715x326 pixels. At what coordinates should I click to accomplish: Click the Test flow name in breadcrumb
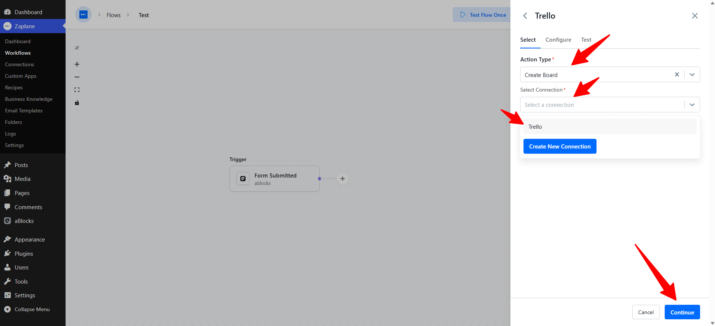pyautogui.click(x=144, y=15)
